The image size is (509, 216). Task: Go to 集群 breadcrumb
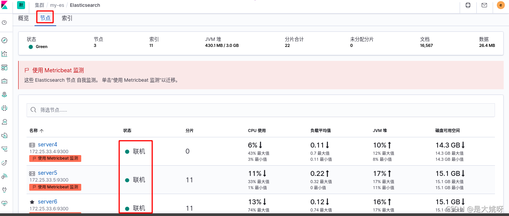pyautogui.click(x=39, y=5)
